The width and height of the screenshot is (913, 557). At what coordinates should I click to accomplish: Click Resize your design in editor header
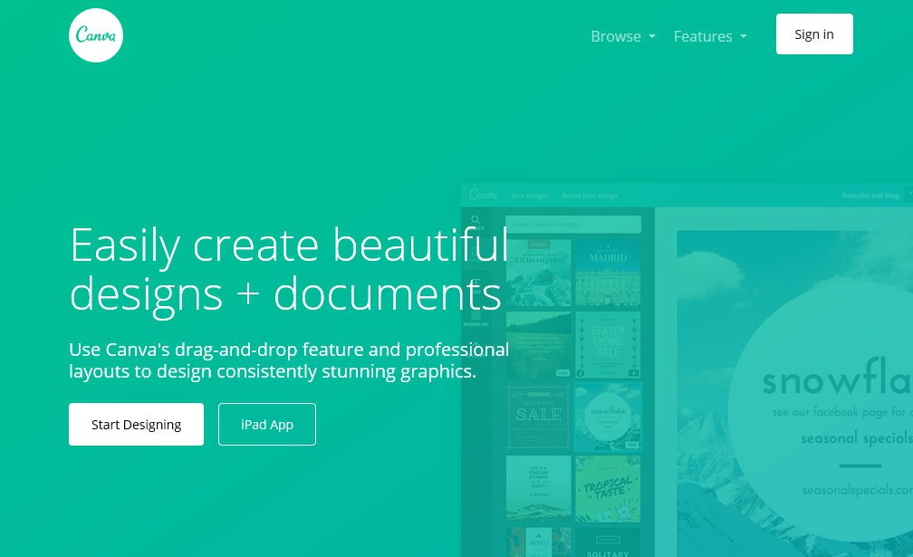point(590,195)
